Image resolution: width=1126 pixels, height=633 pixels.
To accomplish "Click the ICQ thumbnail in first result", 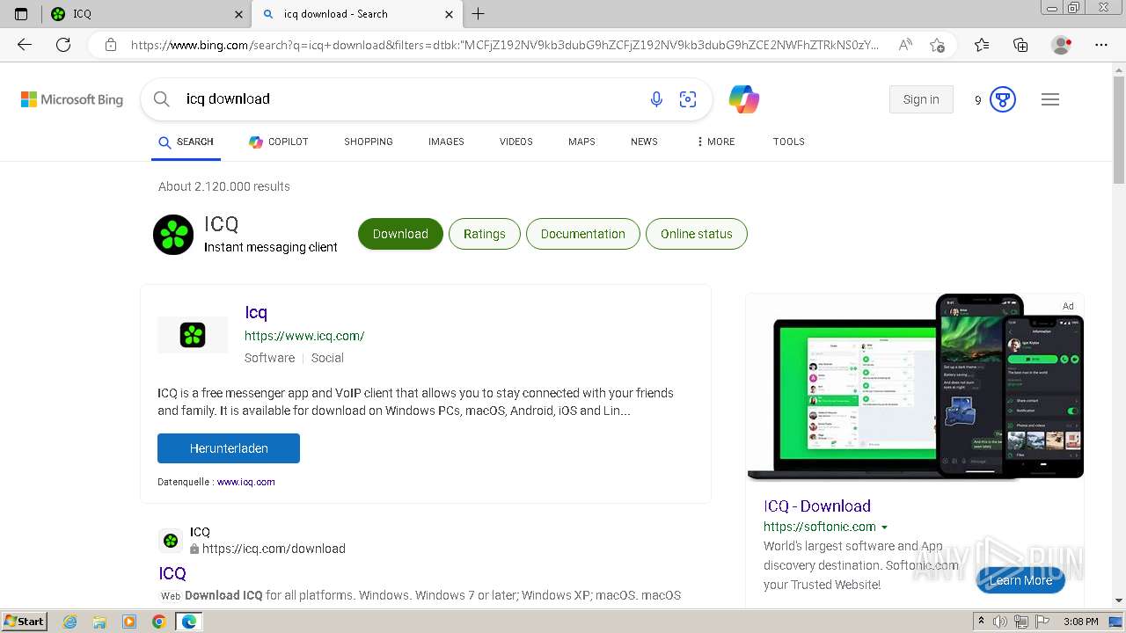I will click(193, 335).
